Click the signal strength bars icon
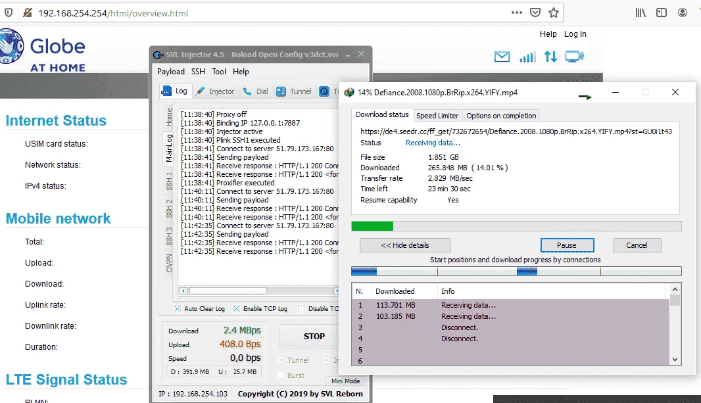Viewport: 701px width, 403px height. point(527,57)
